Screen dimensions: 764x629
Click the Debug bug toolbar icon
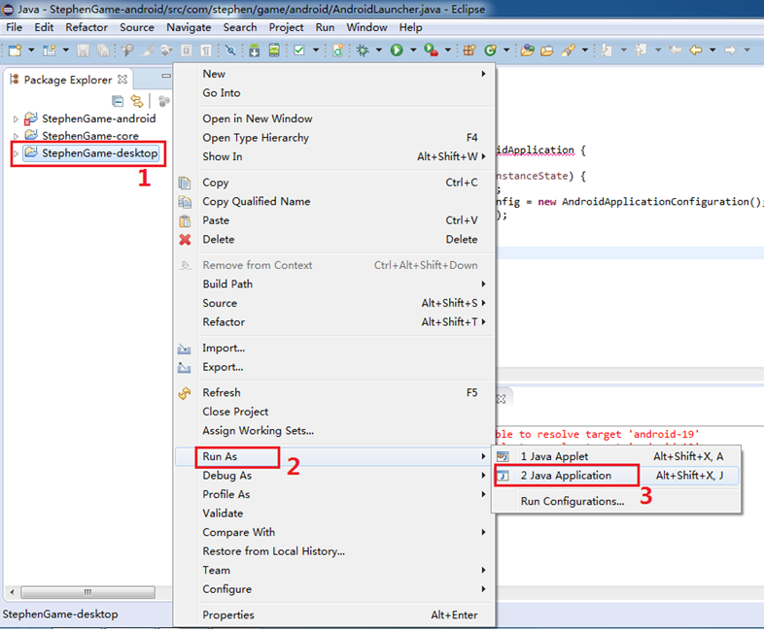click(363, 50)
